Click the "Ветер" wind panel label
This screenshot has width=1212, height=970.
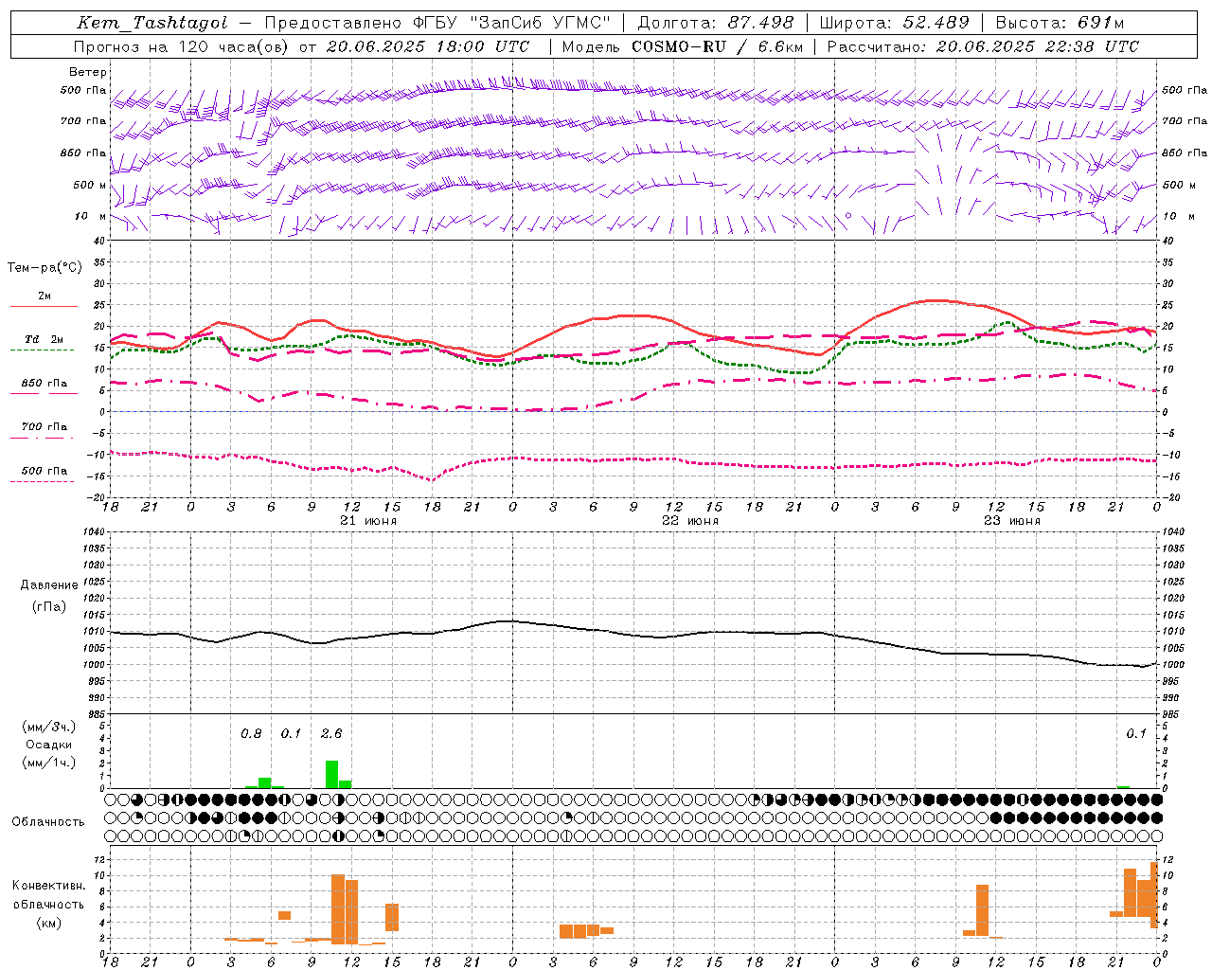point(88,72)
